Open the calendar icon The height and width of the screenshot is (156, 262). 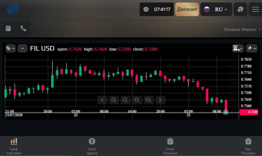pos(8,28)
